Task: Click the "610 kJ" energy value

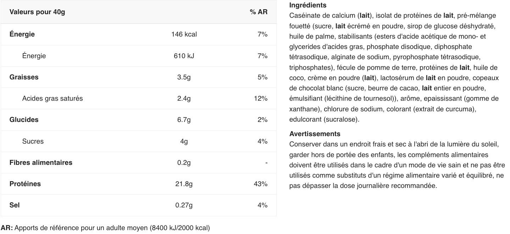Action: pos(184,56)
